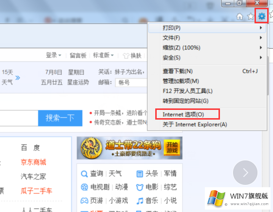Choose 关于 Internet Explorer(A)
Viewport: 273px width, 212px height.
(x=207, y=124)
